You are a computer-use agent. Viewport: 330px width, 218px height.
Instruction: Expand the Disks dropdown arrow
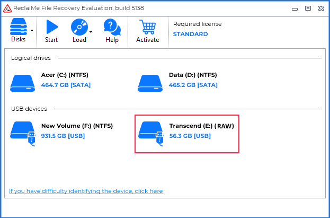coord(32,31)
